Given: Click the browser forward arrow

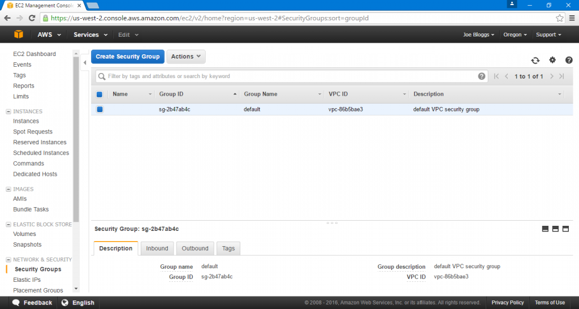Looking at the screenshot, I should tap(20, 18).
